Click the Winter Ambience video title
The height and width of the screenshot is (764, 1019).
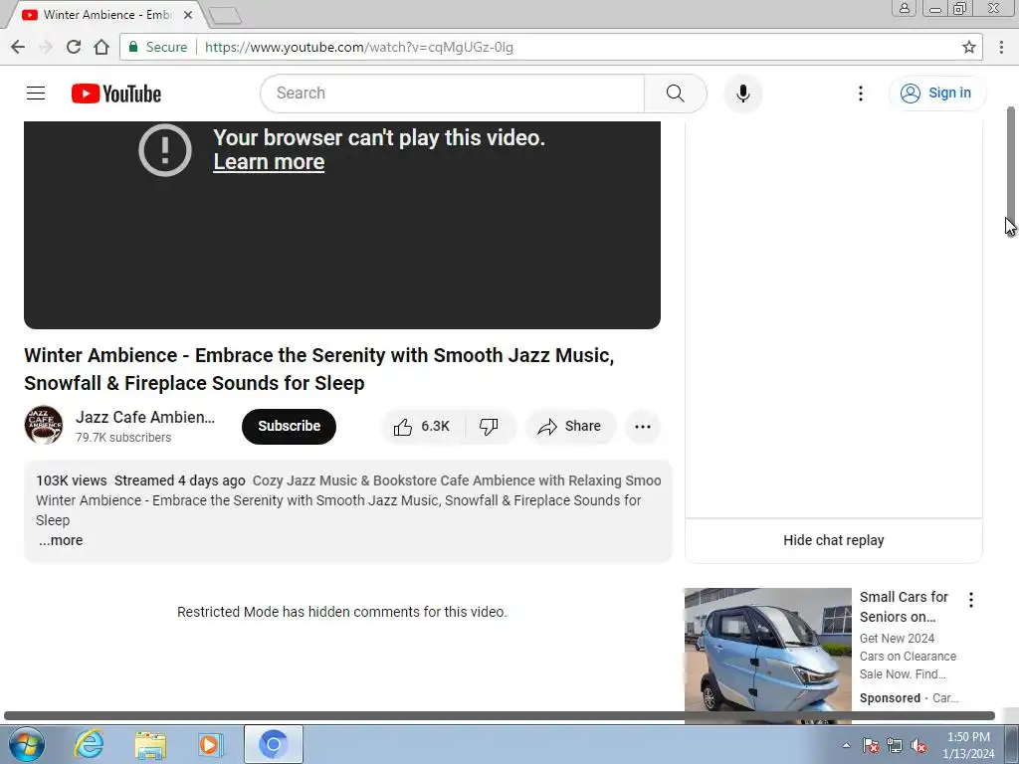tap(319, 369)
